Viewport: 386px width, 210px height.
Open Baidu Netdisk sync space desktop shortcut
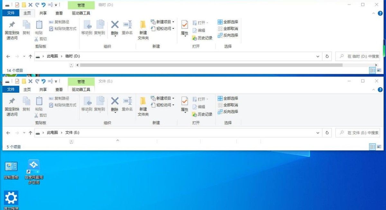34,172
